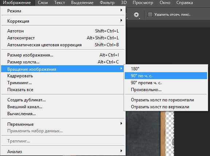The width and height of the screenshot is (210, 156).
Task: Click the gear settings icon in options bar
Action: (136, 15)
